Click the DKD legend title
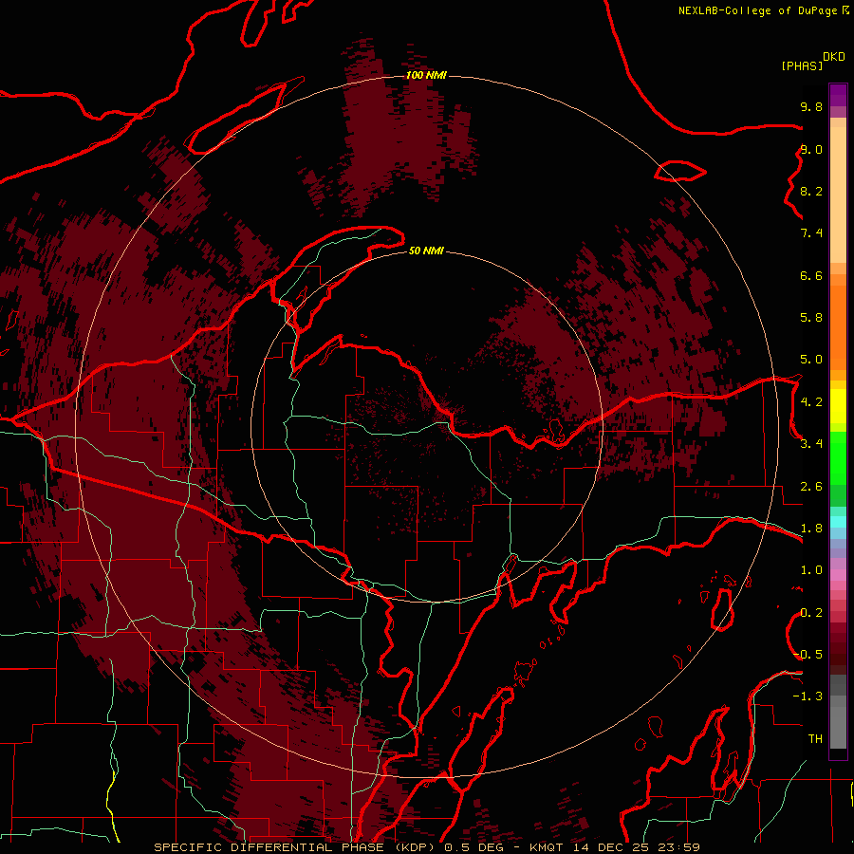854x854 pixels. tap(834, 57)
